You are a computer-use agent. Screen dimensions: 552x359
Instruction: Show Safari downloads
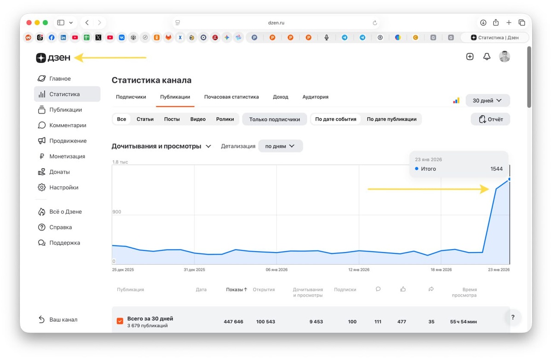(483, 23)
